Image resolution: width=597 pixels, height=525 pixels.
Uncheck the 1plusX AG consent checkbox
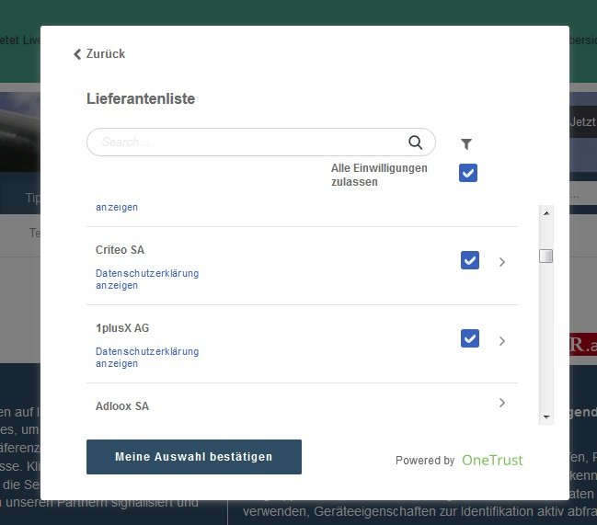pyautogui.click(x=470, y=338)
